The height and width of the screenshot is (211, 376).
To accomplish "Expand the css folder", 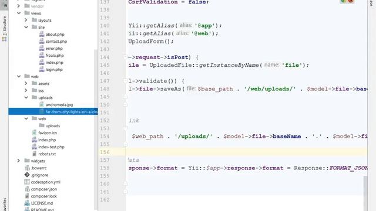I will click(26, 90).
